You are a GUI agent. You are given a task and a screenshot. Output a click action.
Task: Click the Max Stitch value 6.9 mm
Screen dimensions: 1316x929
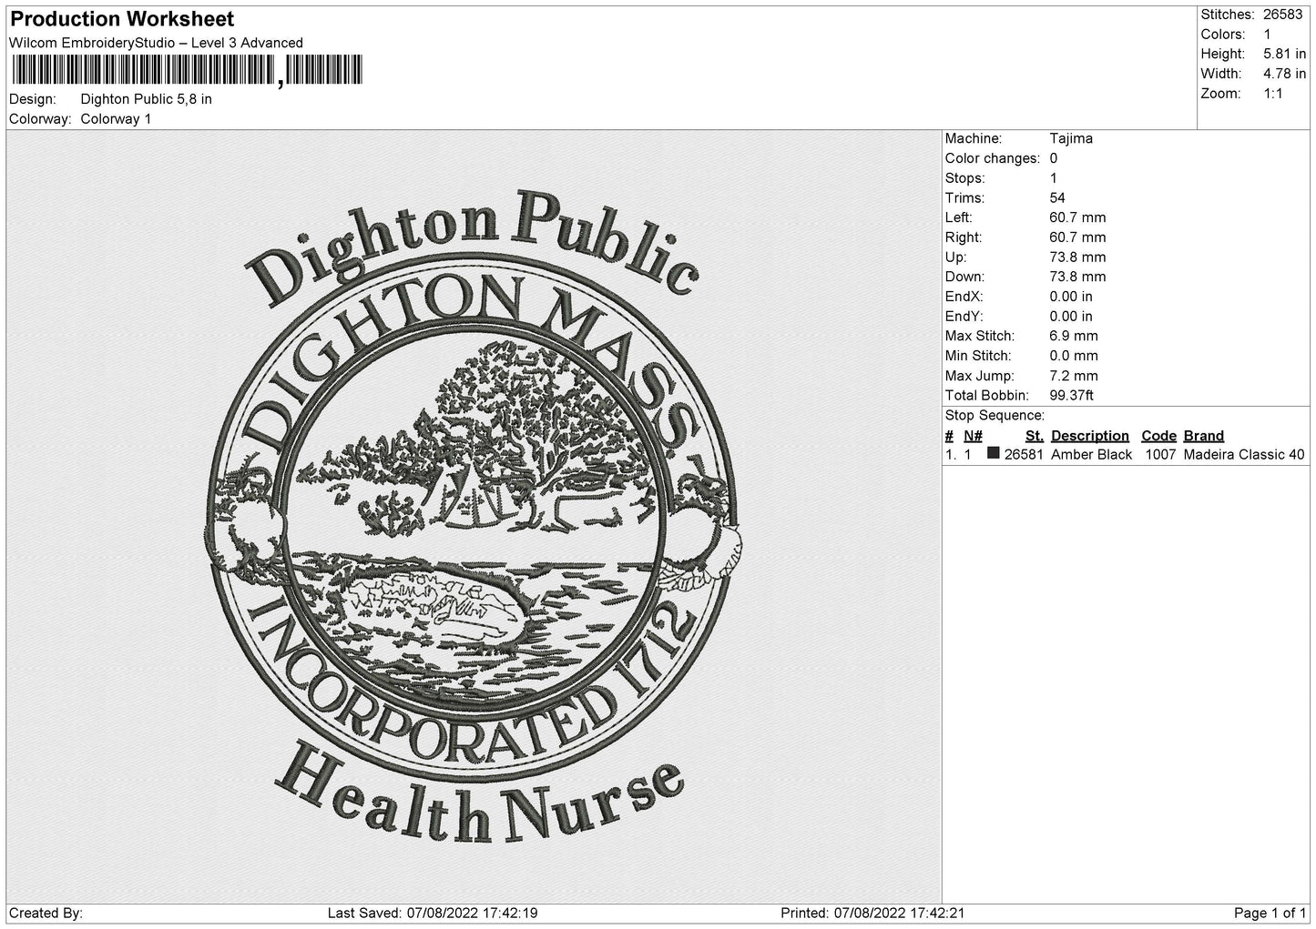(1074, 336)
